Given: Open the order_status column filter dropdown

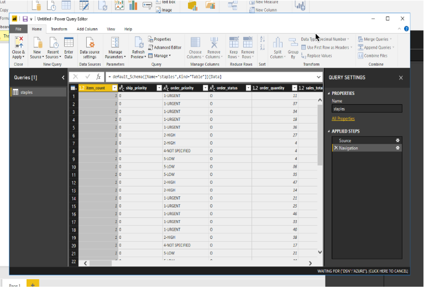Looking at the screenshot, I should click(x=248, y=88).
